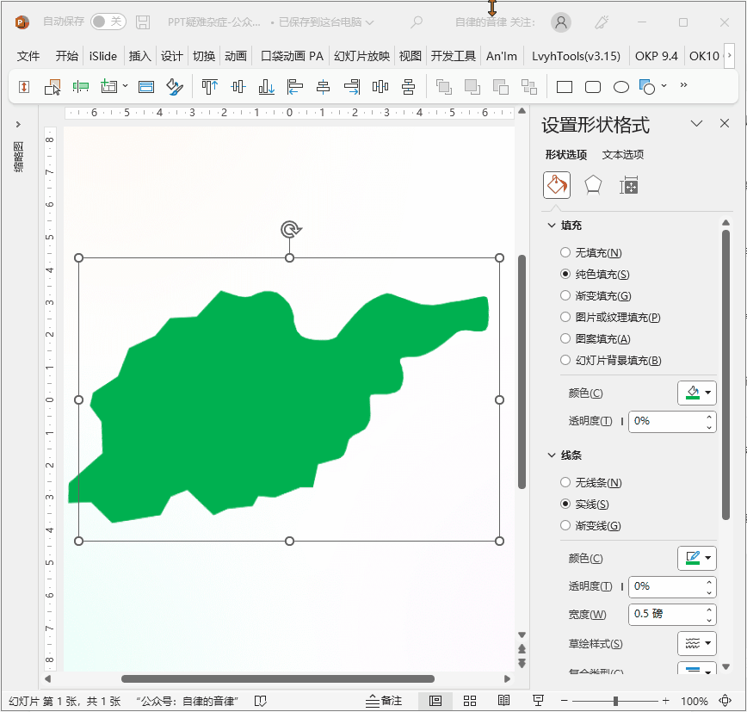
Task: Open the iSlide ribbon tab
Action: [103, 56]
